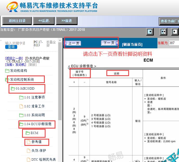The image size is (179, 162).
Task: Click the blue 查询 search button
Action: pyautogui.click(x=11, y=47)
